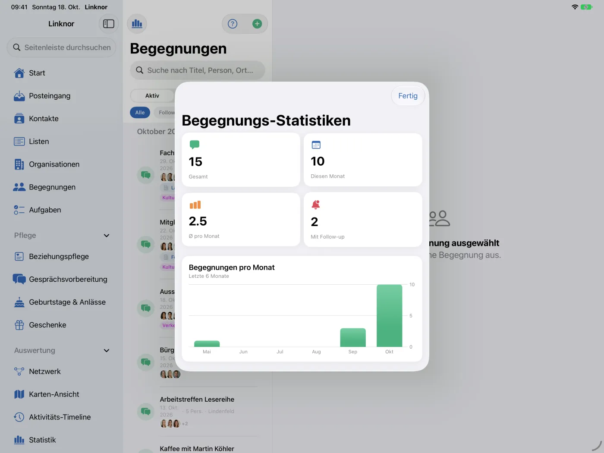Select the Mai bar in the chart

(x=207, y=344)
